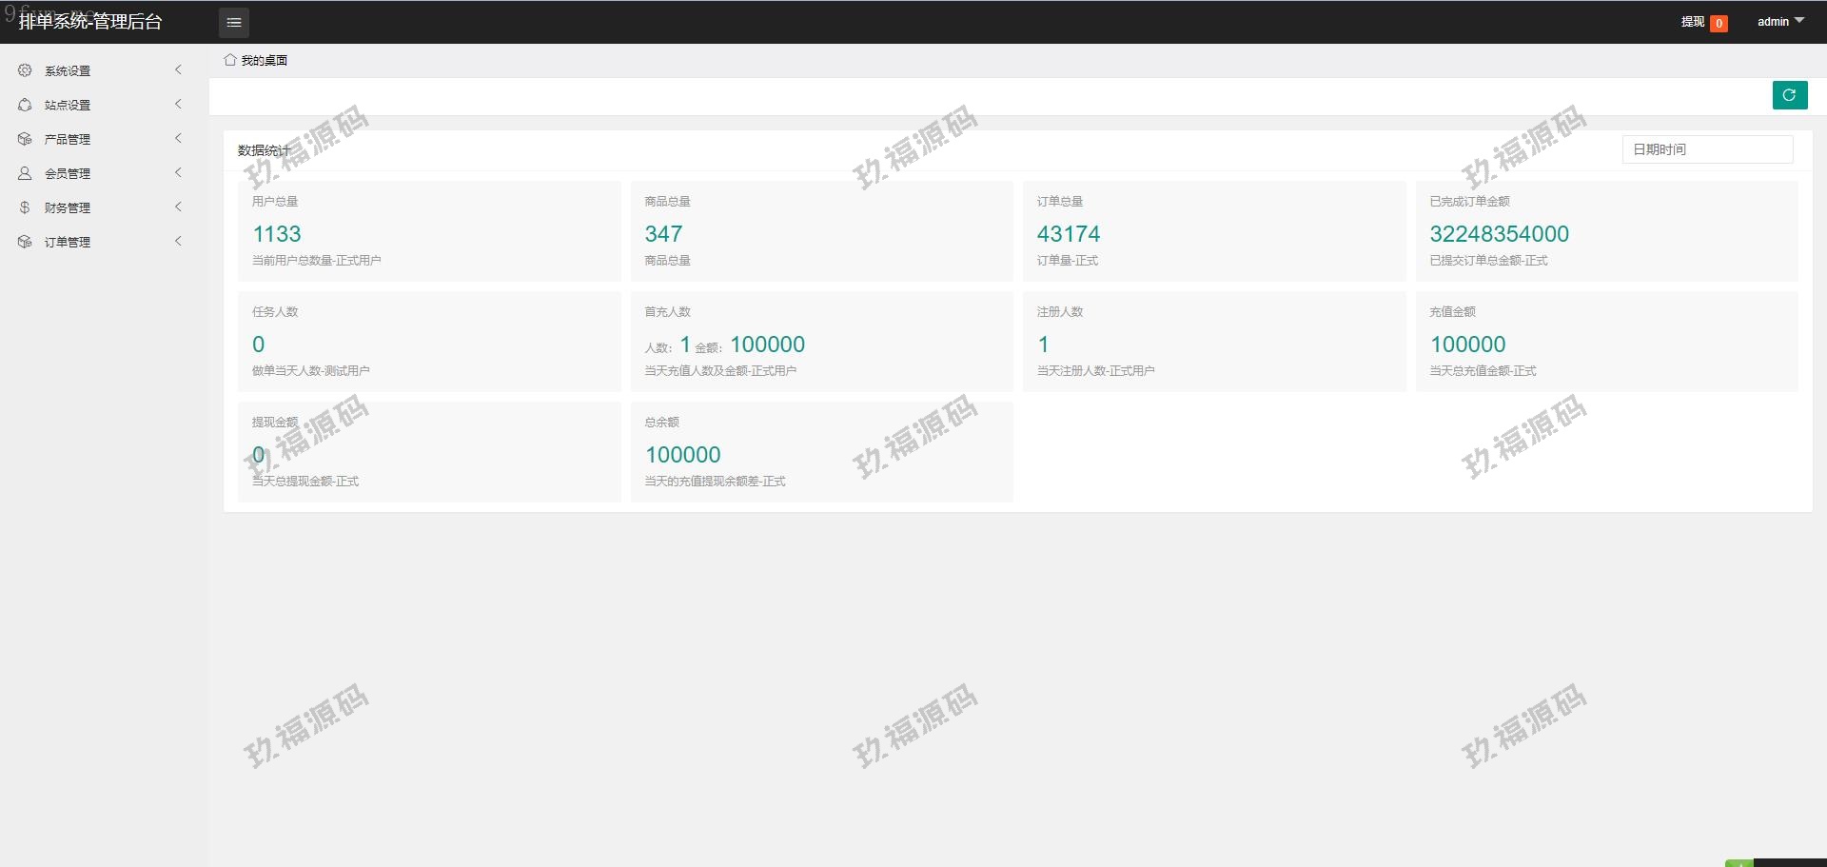
Task: Click the green refresh icon button
Action: tap(1789, 95)
